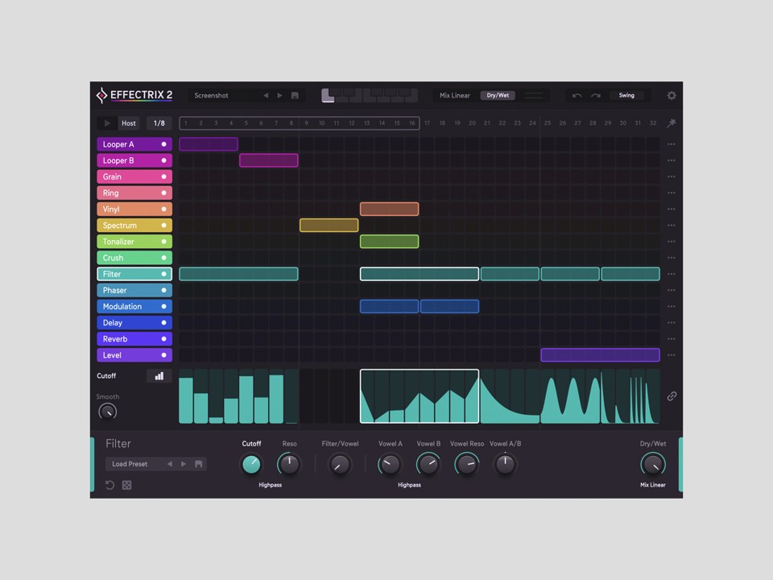
Task: Save the global preset with disk icon
Action: coord(295,95)
